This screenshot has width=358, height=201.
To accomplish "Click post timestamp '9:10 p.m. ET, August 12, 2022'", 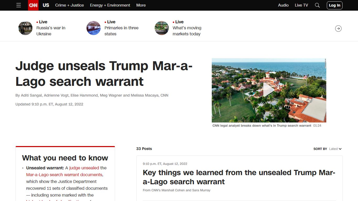I will tap(165, 164).
